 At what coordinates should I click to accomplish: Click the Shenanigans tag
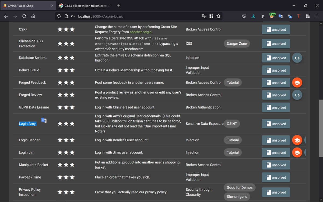coord(237,197)
